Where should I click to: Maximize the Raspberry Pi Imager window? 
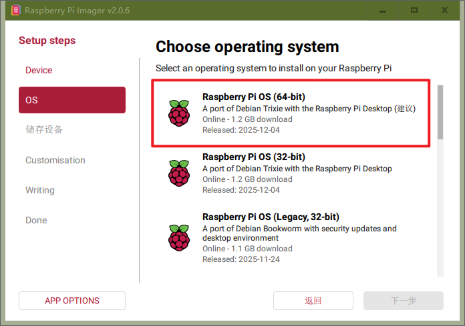[414, 10]
